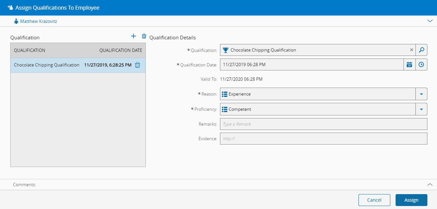
Task: Select the Chocolate Chipping Qualification row
Action: 46,65
